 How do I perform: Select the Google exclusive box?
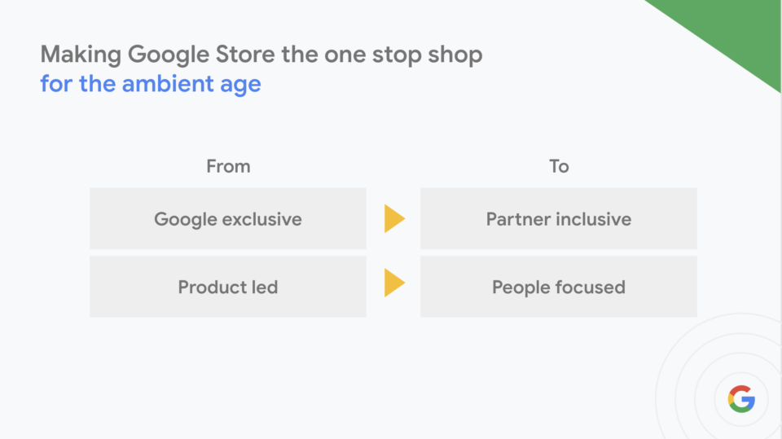228,218
